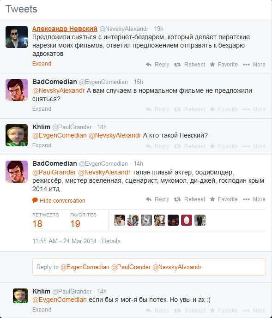Open Александр Невский profile name link
This screenshot has height=318, width=272.
(x=65, y=29)
